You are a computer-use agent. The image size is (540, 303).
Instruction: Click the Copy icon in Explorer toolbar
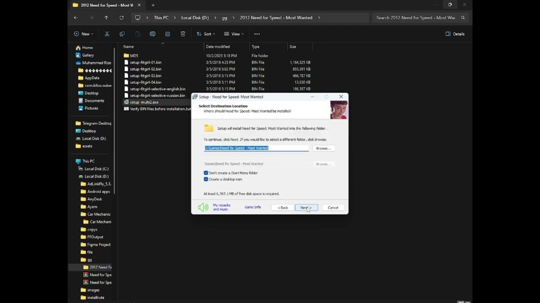[x=122, y=34]
